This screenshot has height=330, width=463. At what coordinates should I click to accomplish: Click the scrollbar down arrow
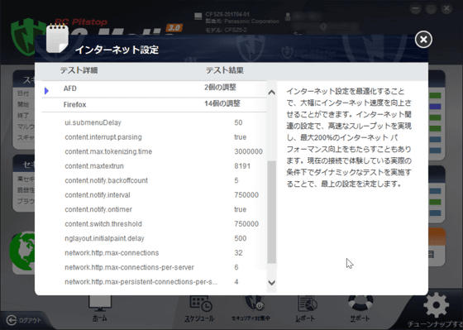click(271, 283)
